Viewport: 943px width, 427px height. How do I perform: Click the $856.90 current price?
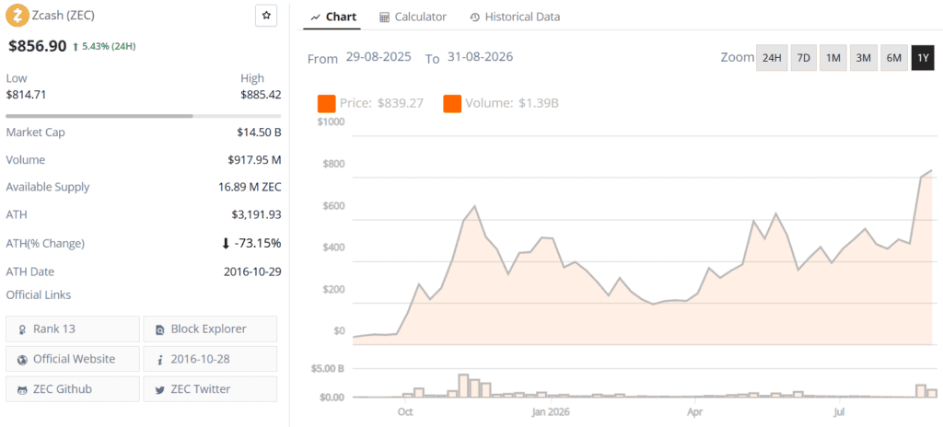[x=37, y=46]
